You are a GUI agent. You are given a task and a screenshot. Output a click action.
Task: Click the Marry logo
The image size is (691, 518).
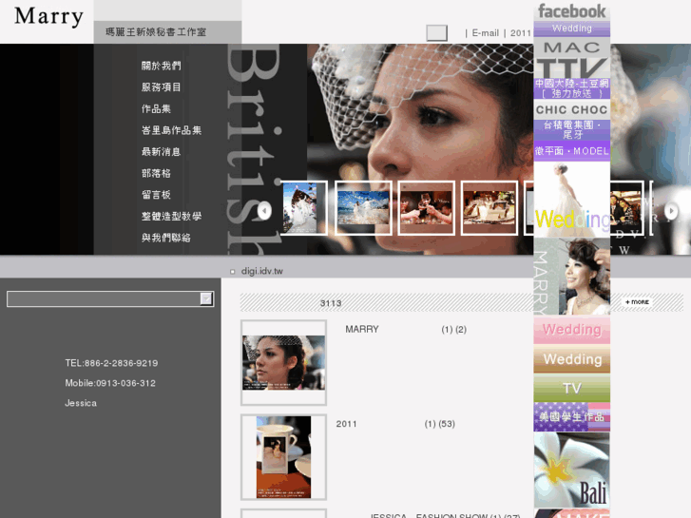[48, 17]
